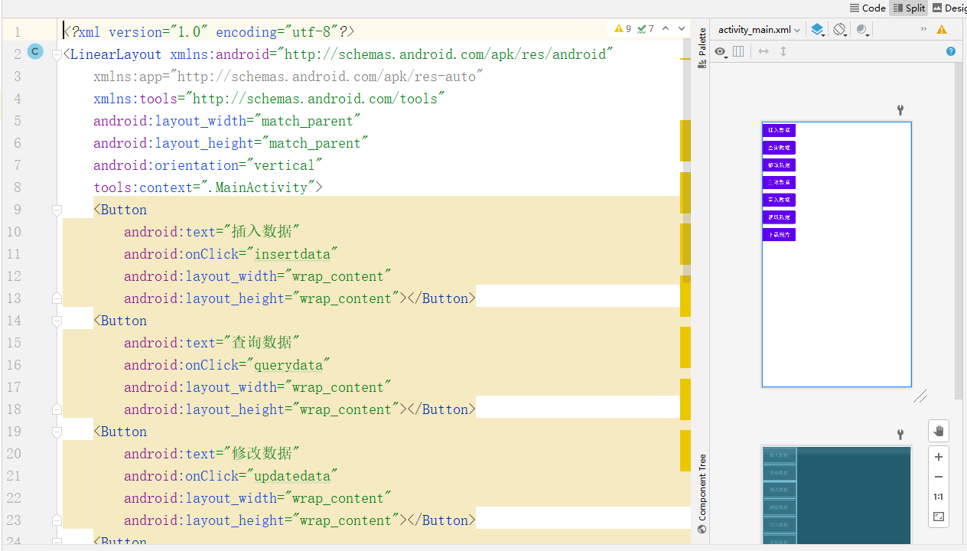Switch to the Design view mode
This screenshot has height=551, width=967.
pos(949,8)
